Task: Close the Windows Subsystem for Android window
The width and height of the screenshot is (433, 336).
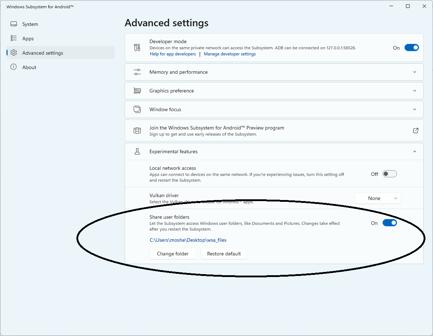Action: click(x=424, y=6)
